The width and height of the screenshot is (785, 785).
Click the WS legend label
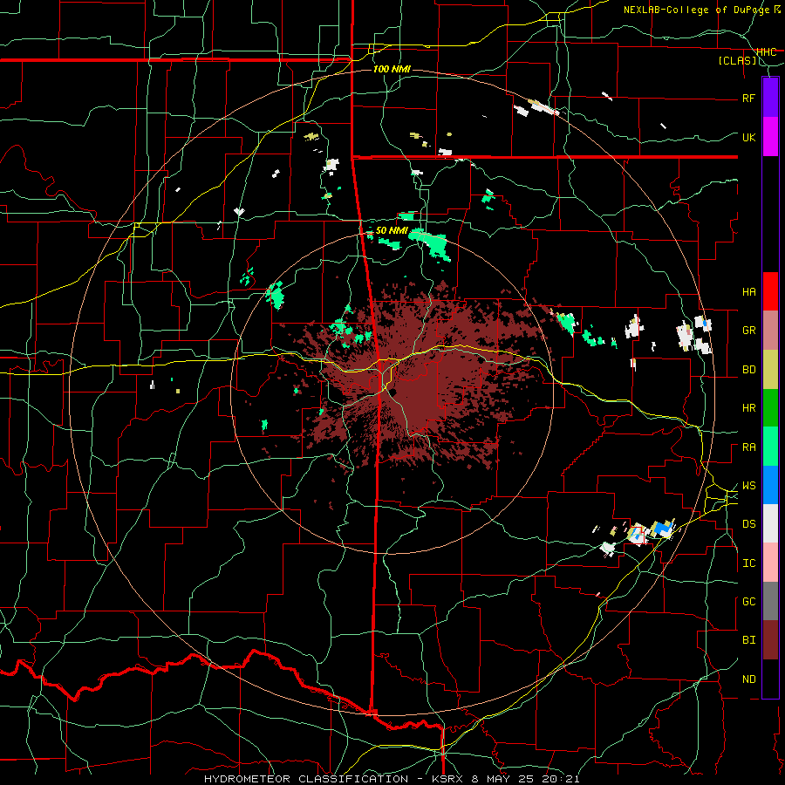click(748, 486)
